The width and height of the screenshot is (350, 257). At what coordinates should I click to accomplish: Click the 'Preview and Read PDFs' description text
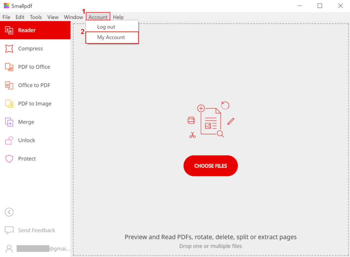[x=211, y=237]
